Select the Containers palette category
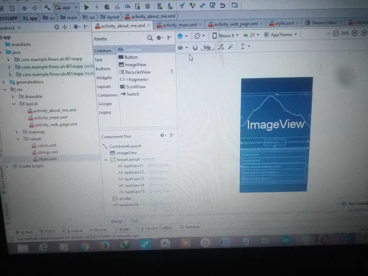368x276 pixels. (x=108, y=95)
